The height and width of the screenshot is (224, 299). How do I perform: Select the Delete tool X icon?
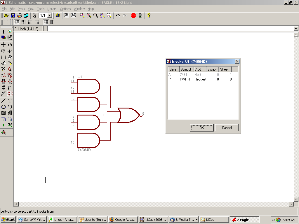pos(4,69)
